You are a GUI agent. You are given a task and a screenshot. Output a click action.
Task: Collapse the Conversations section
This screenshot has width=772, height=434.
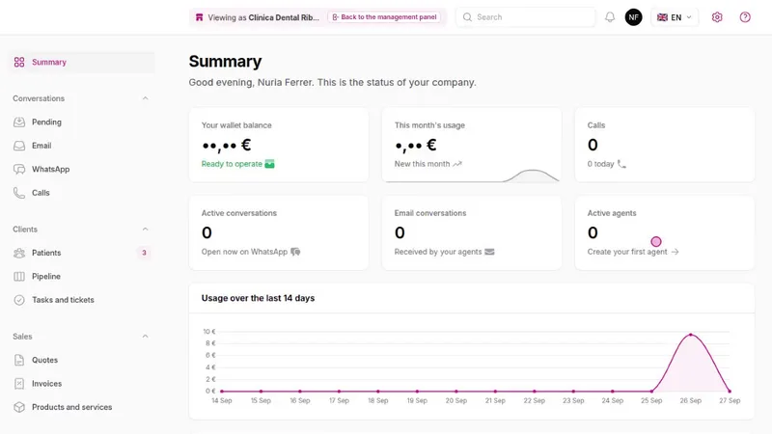pos(146,98)
